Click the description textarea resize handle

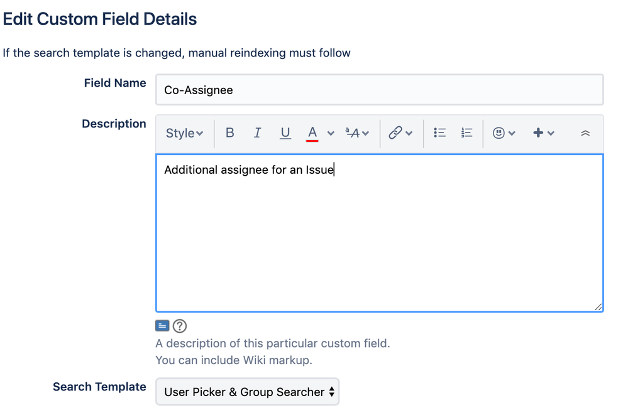598,307
